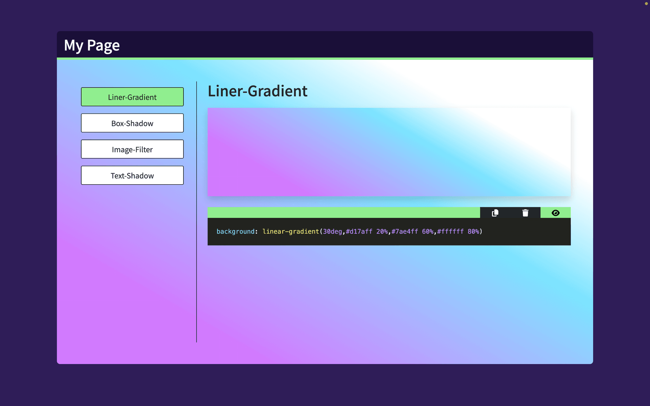Click the 60% stop value
The height and width of the screenshot is (406, 650).
click(x=428, y=232)
